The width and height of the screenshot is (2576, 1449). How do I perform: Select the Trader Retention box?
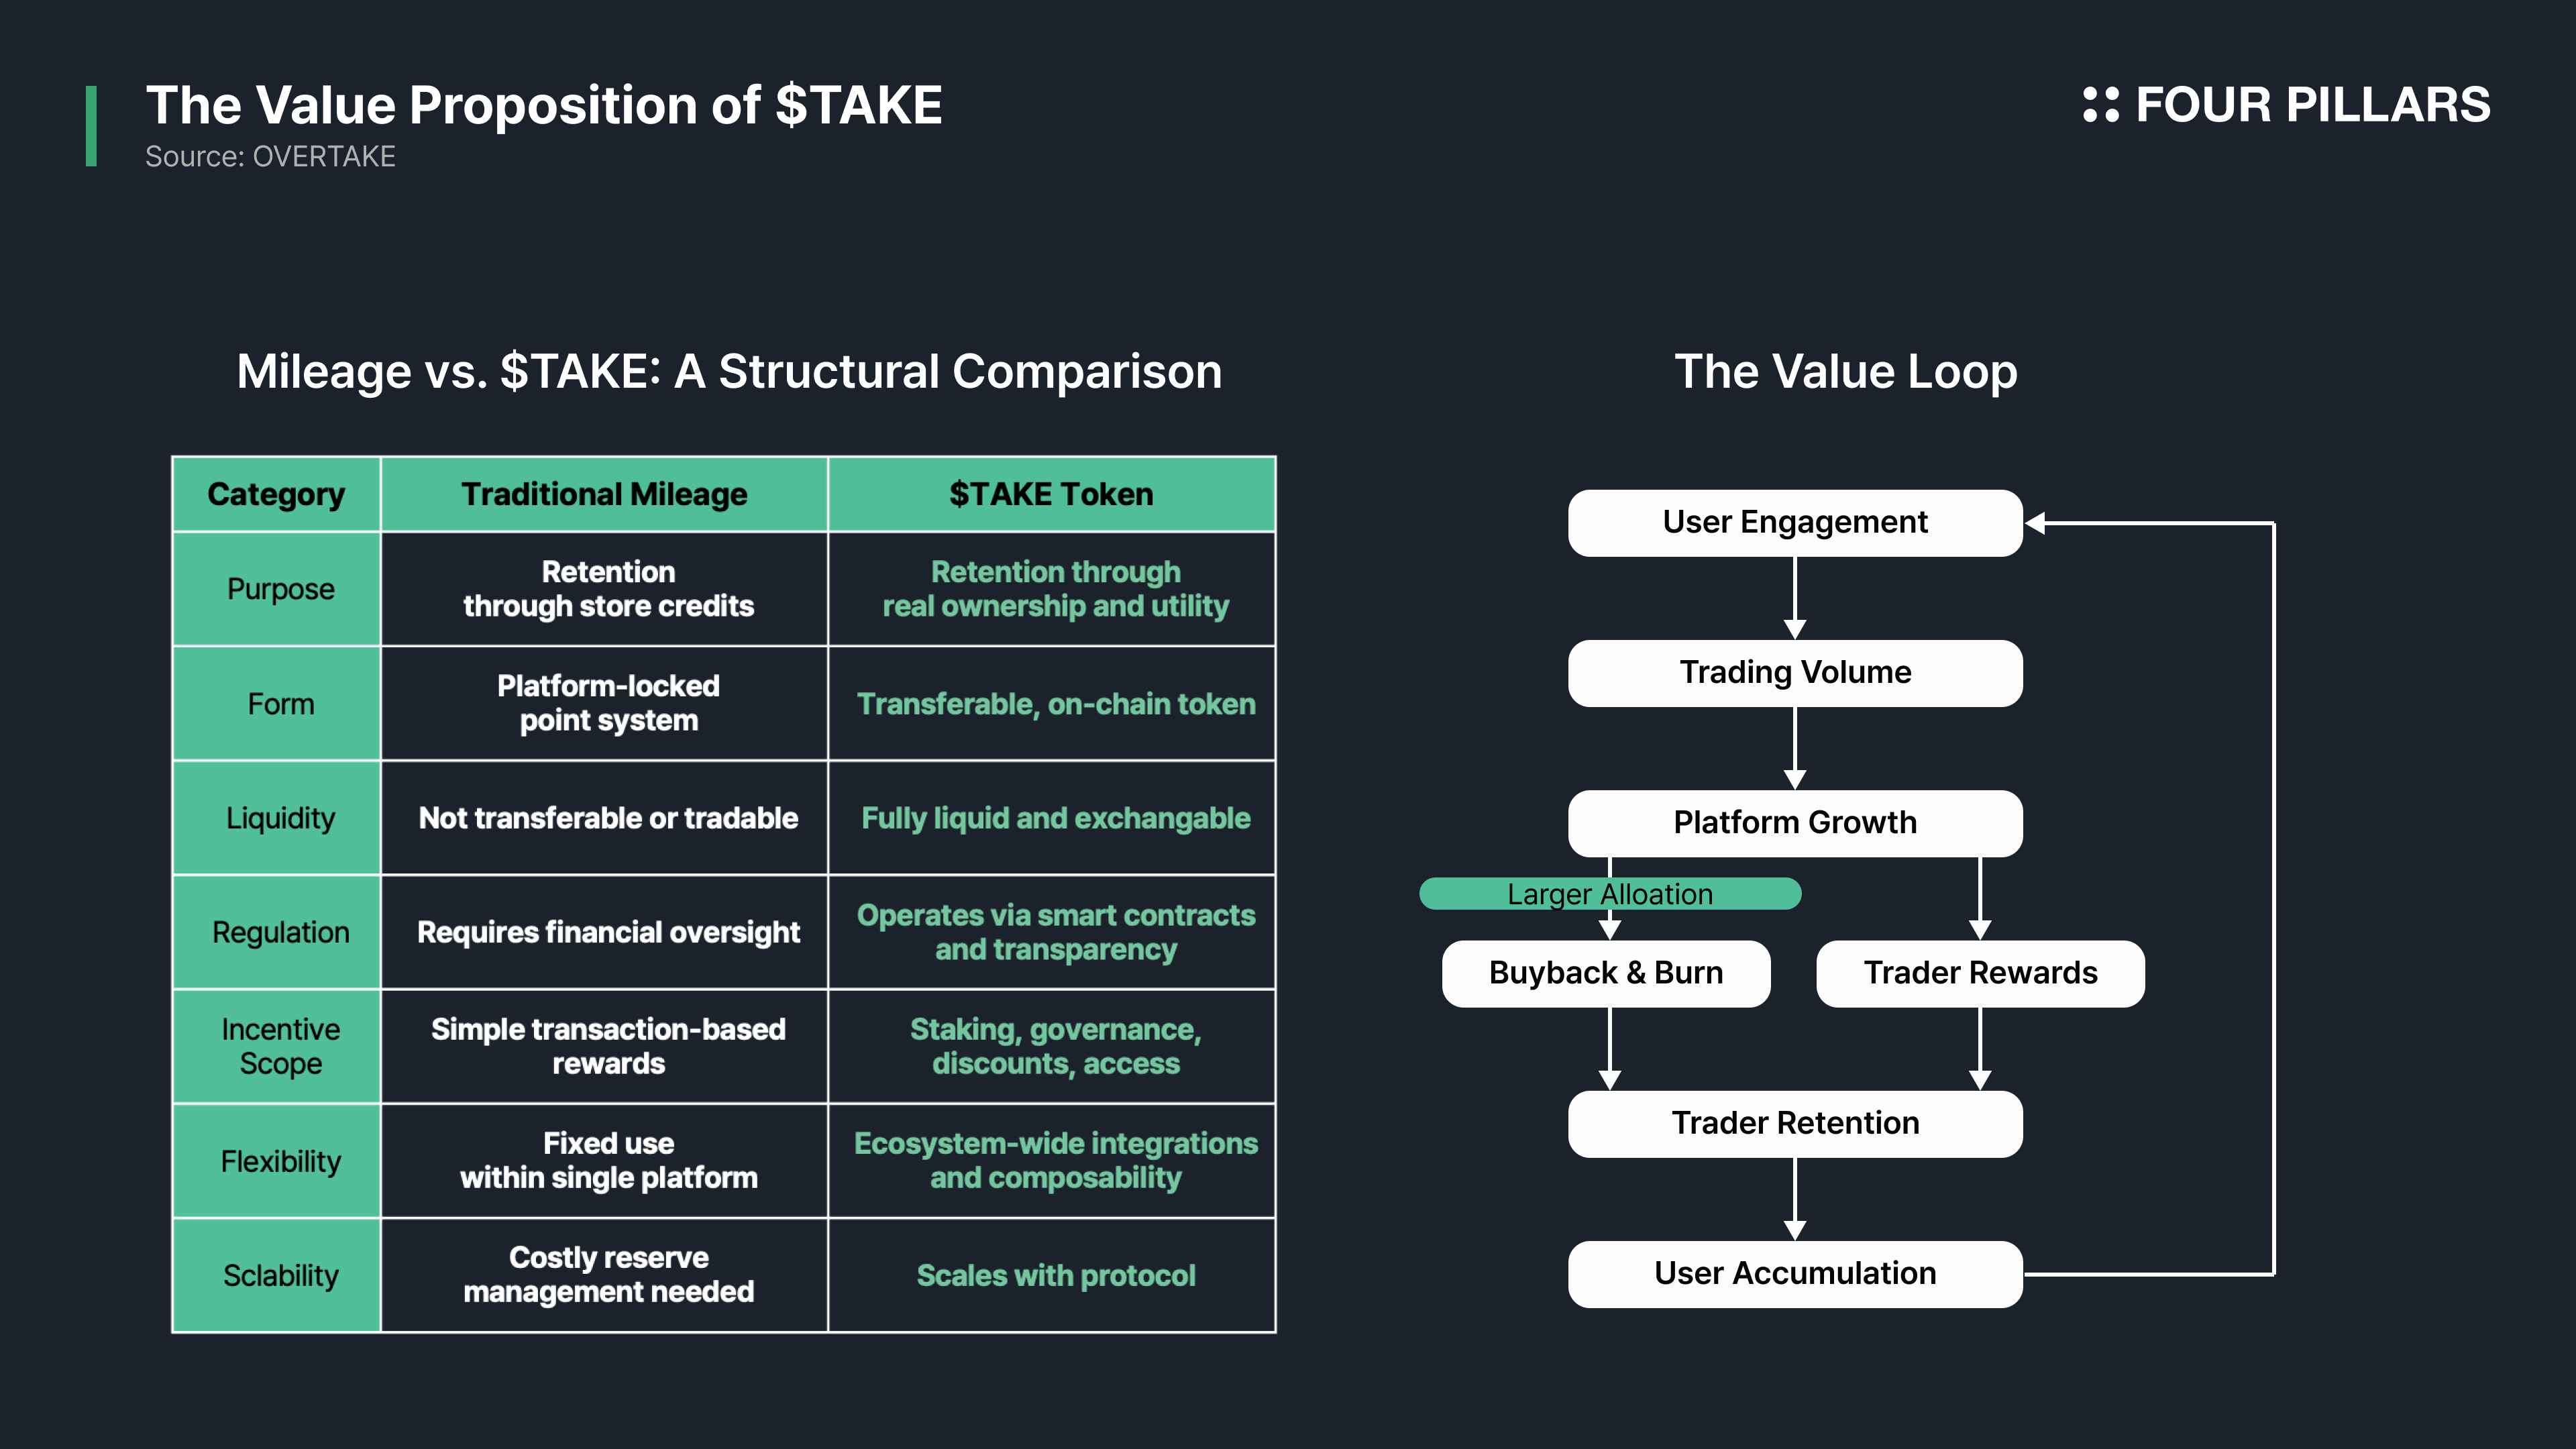tap(1794, 1124)
